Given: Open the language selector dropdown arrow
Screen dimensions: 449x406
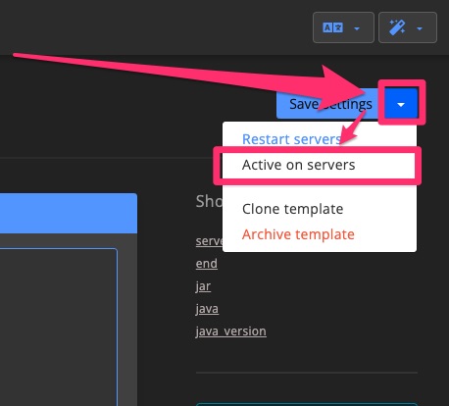Looking at the screenshot, I should point(357,28).
